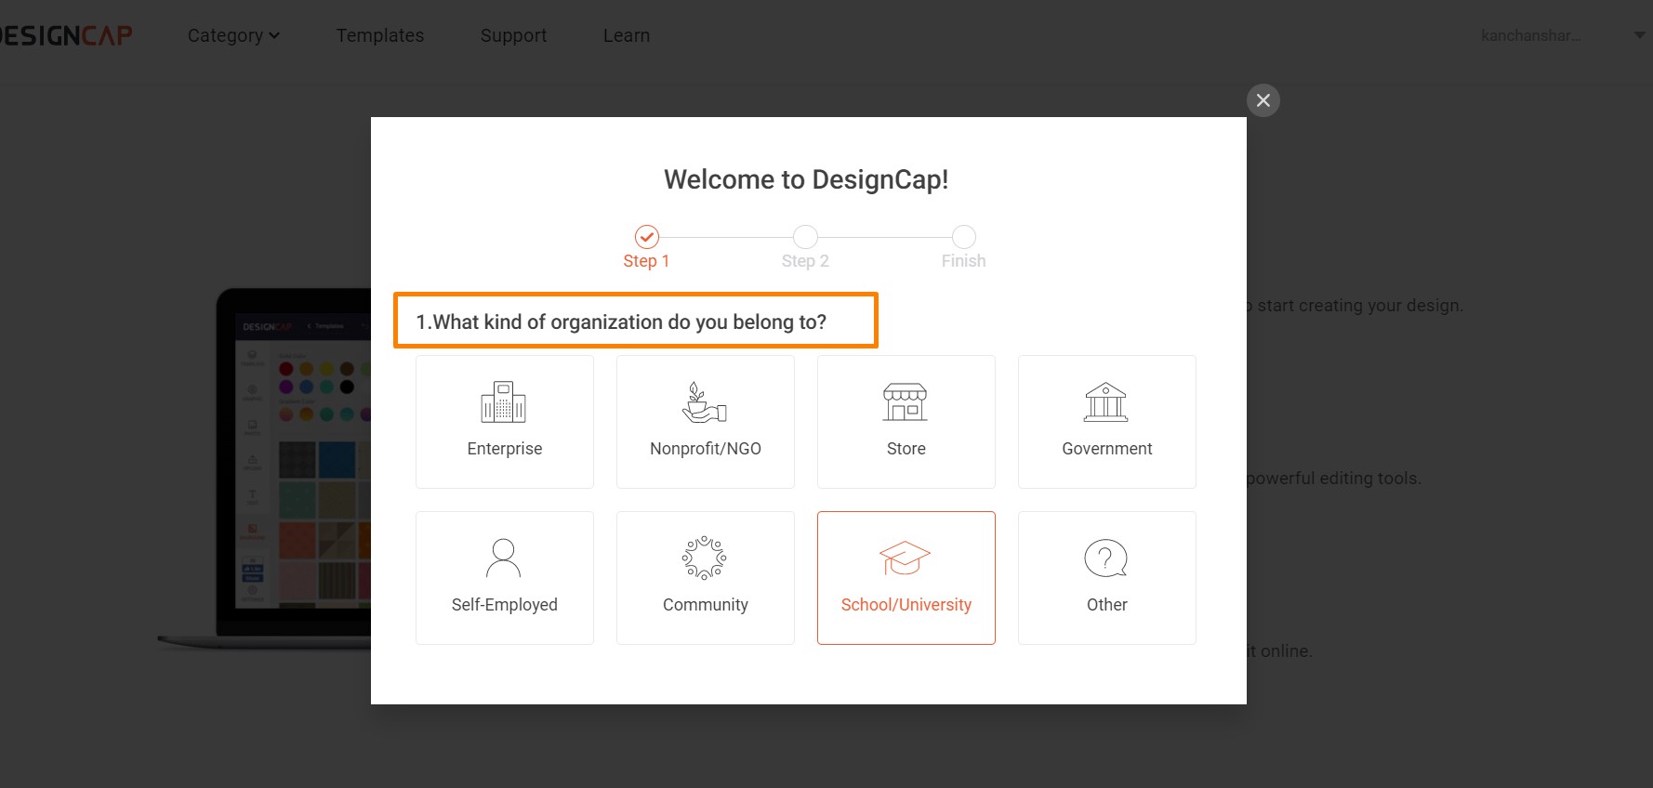Choose the Nonprofit/NGO label
1653x788 pixels.
(x=706, y=449)
